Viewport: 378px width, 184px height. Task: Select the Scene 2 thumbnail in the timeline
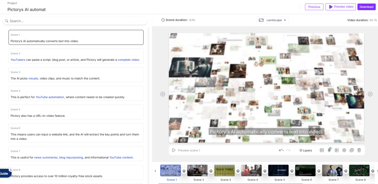pyautogui.click(x=197, y=170)
